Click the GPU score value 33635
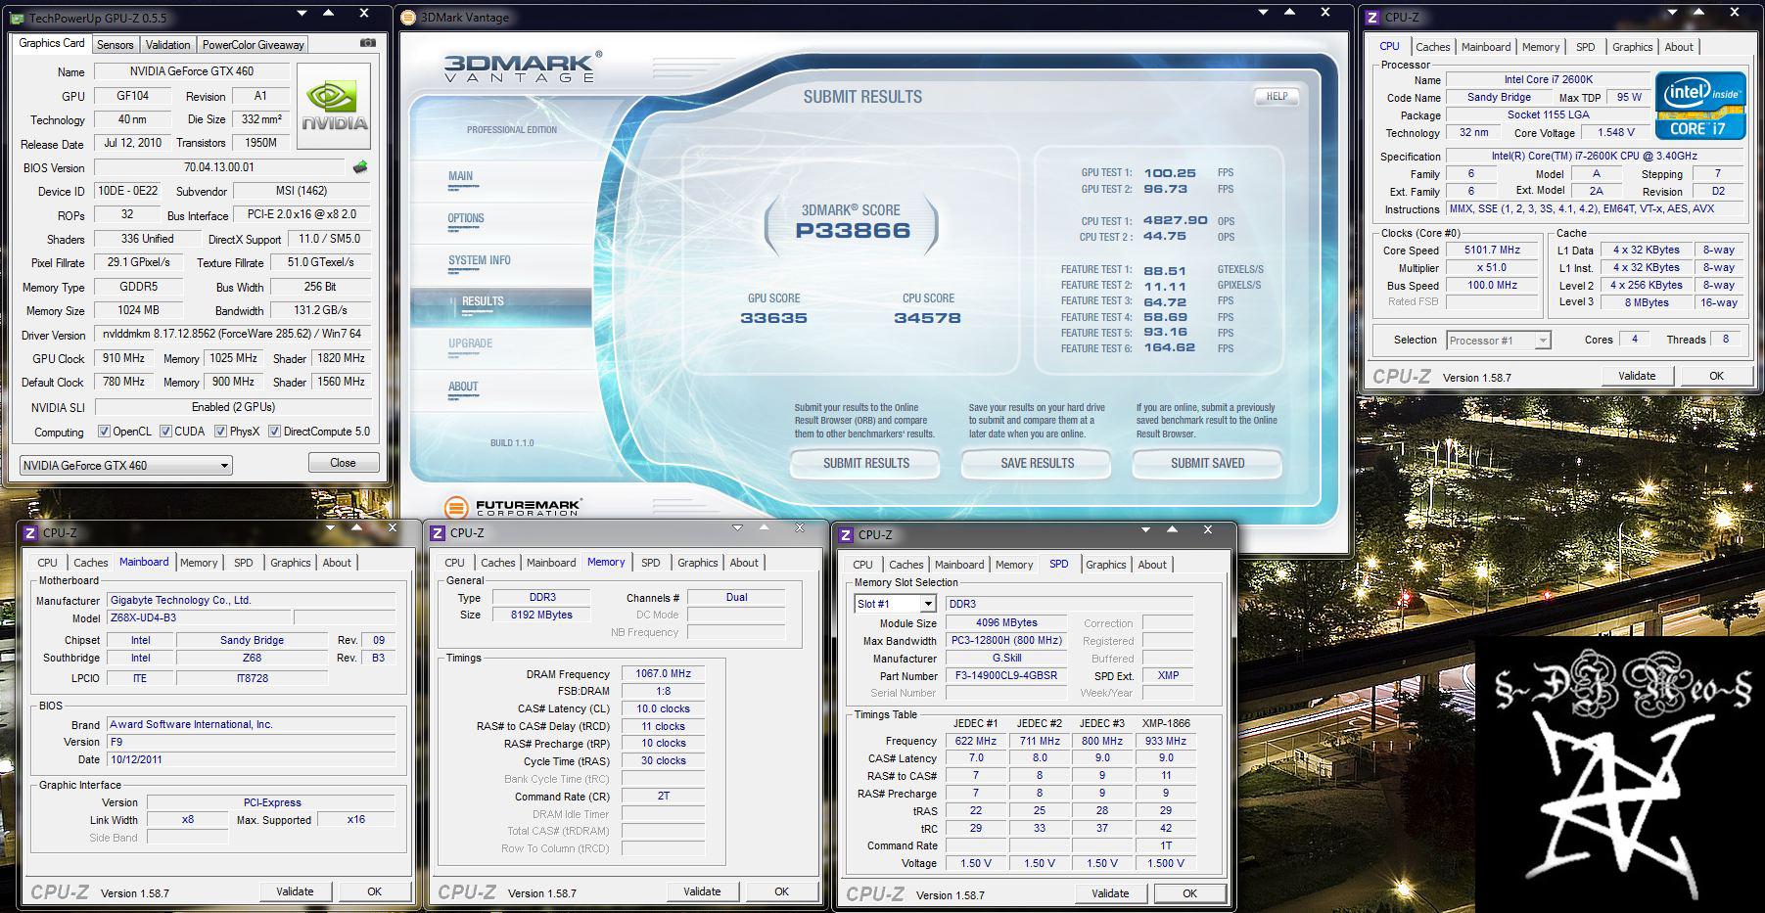 click(773, 318)
